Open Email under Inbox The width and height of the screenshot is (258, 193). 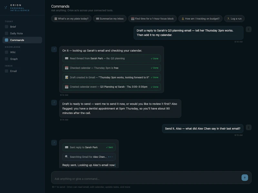pos(22,71)
